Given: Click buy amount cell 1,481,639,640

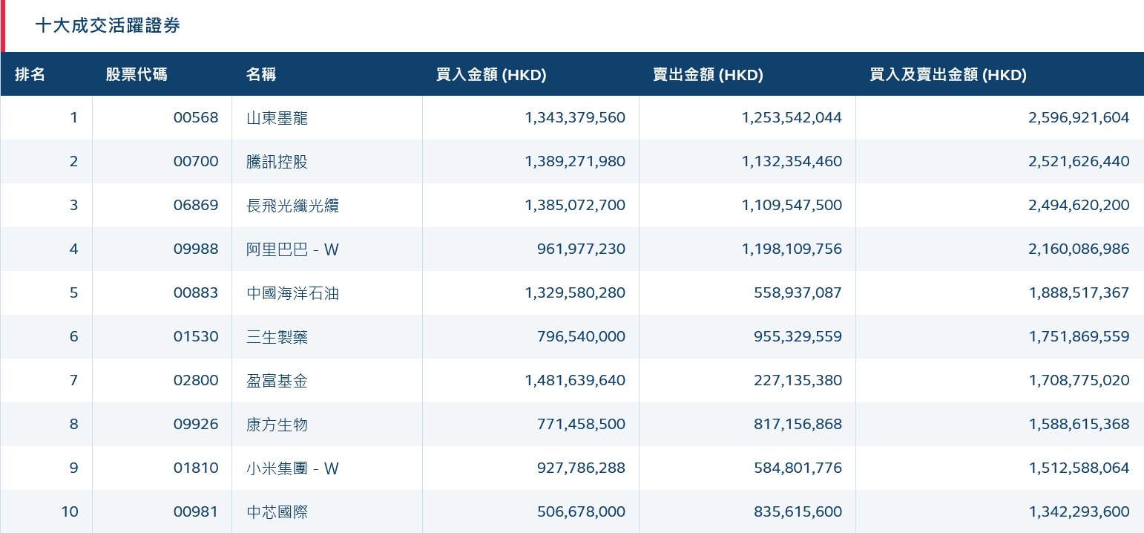Looking at the screenshot, I should pos(575,381).
